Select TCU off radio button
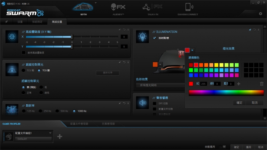This screenshot has width=267, height=150. (x=39, y=71)
